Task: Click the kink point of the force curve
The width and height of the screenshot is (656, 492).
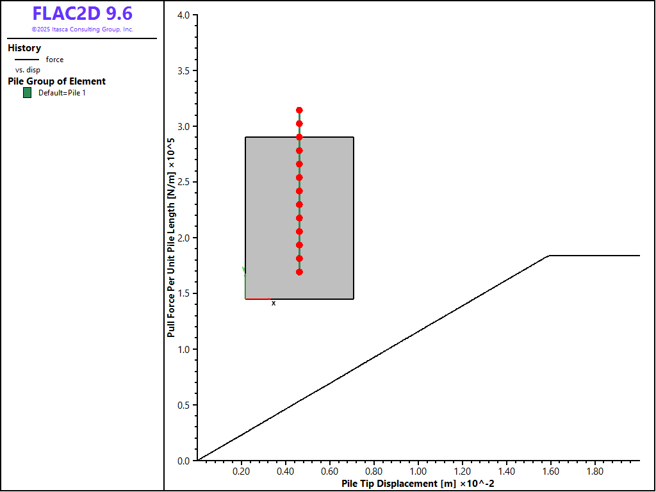Action: (x=549, y=256)
